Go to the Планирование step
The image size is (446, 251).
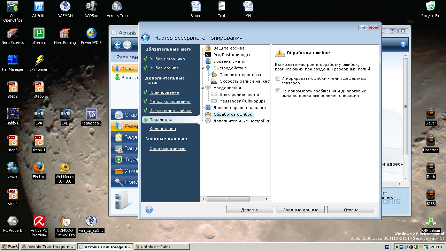pyautogui.click(x=164, y=92)
